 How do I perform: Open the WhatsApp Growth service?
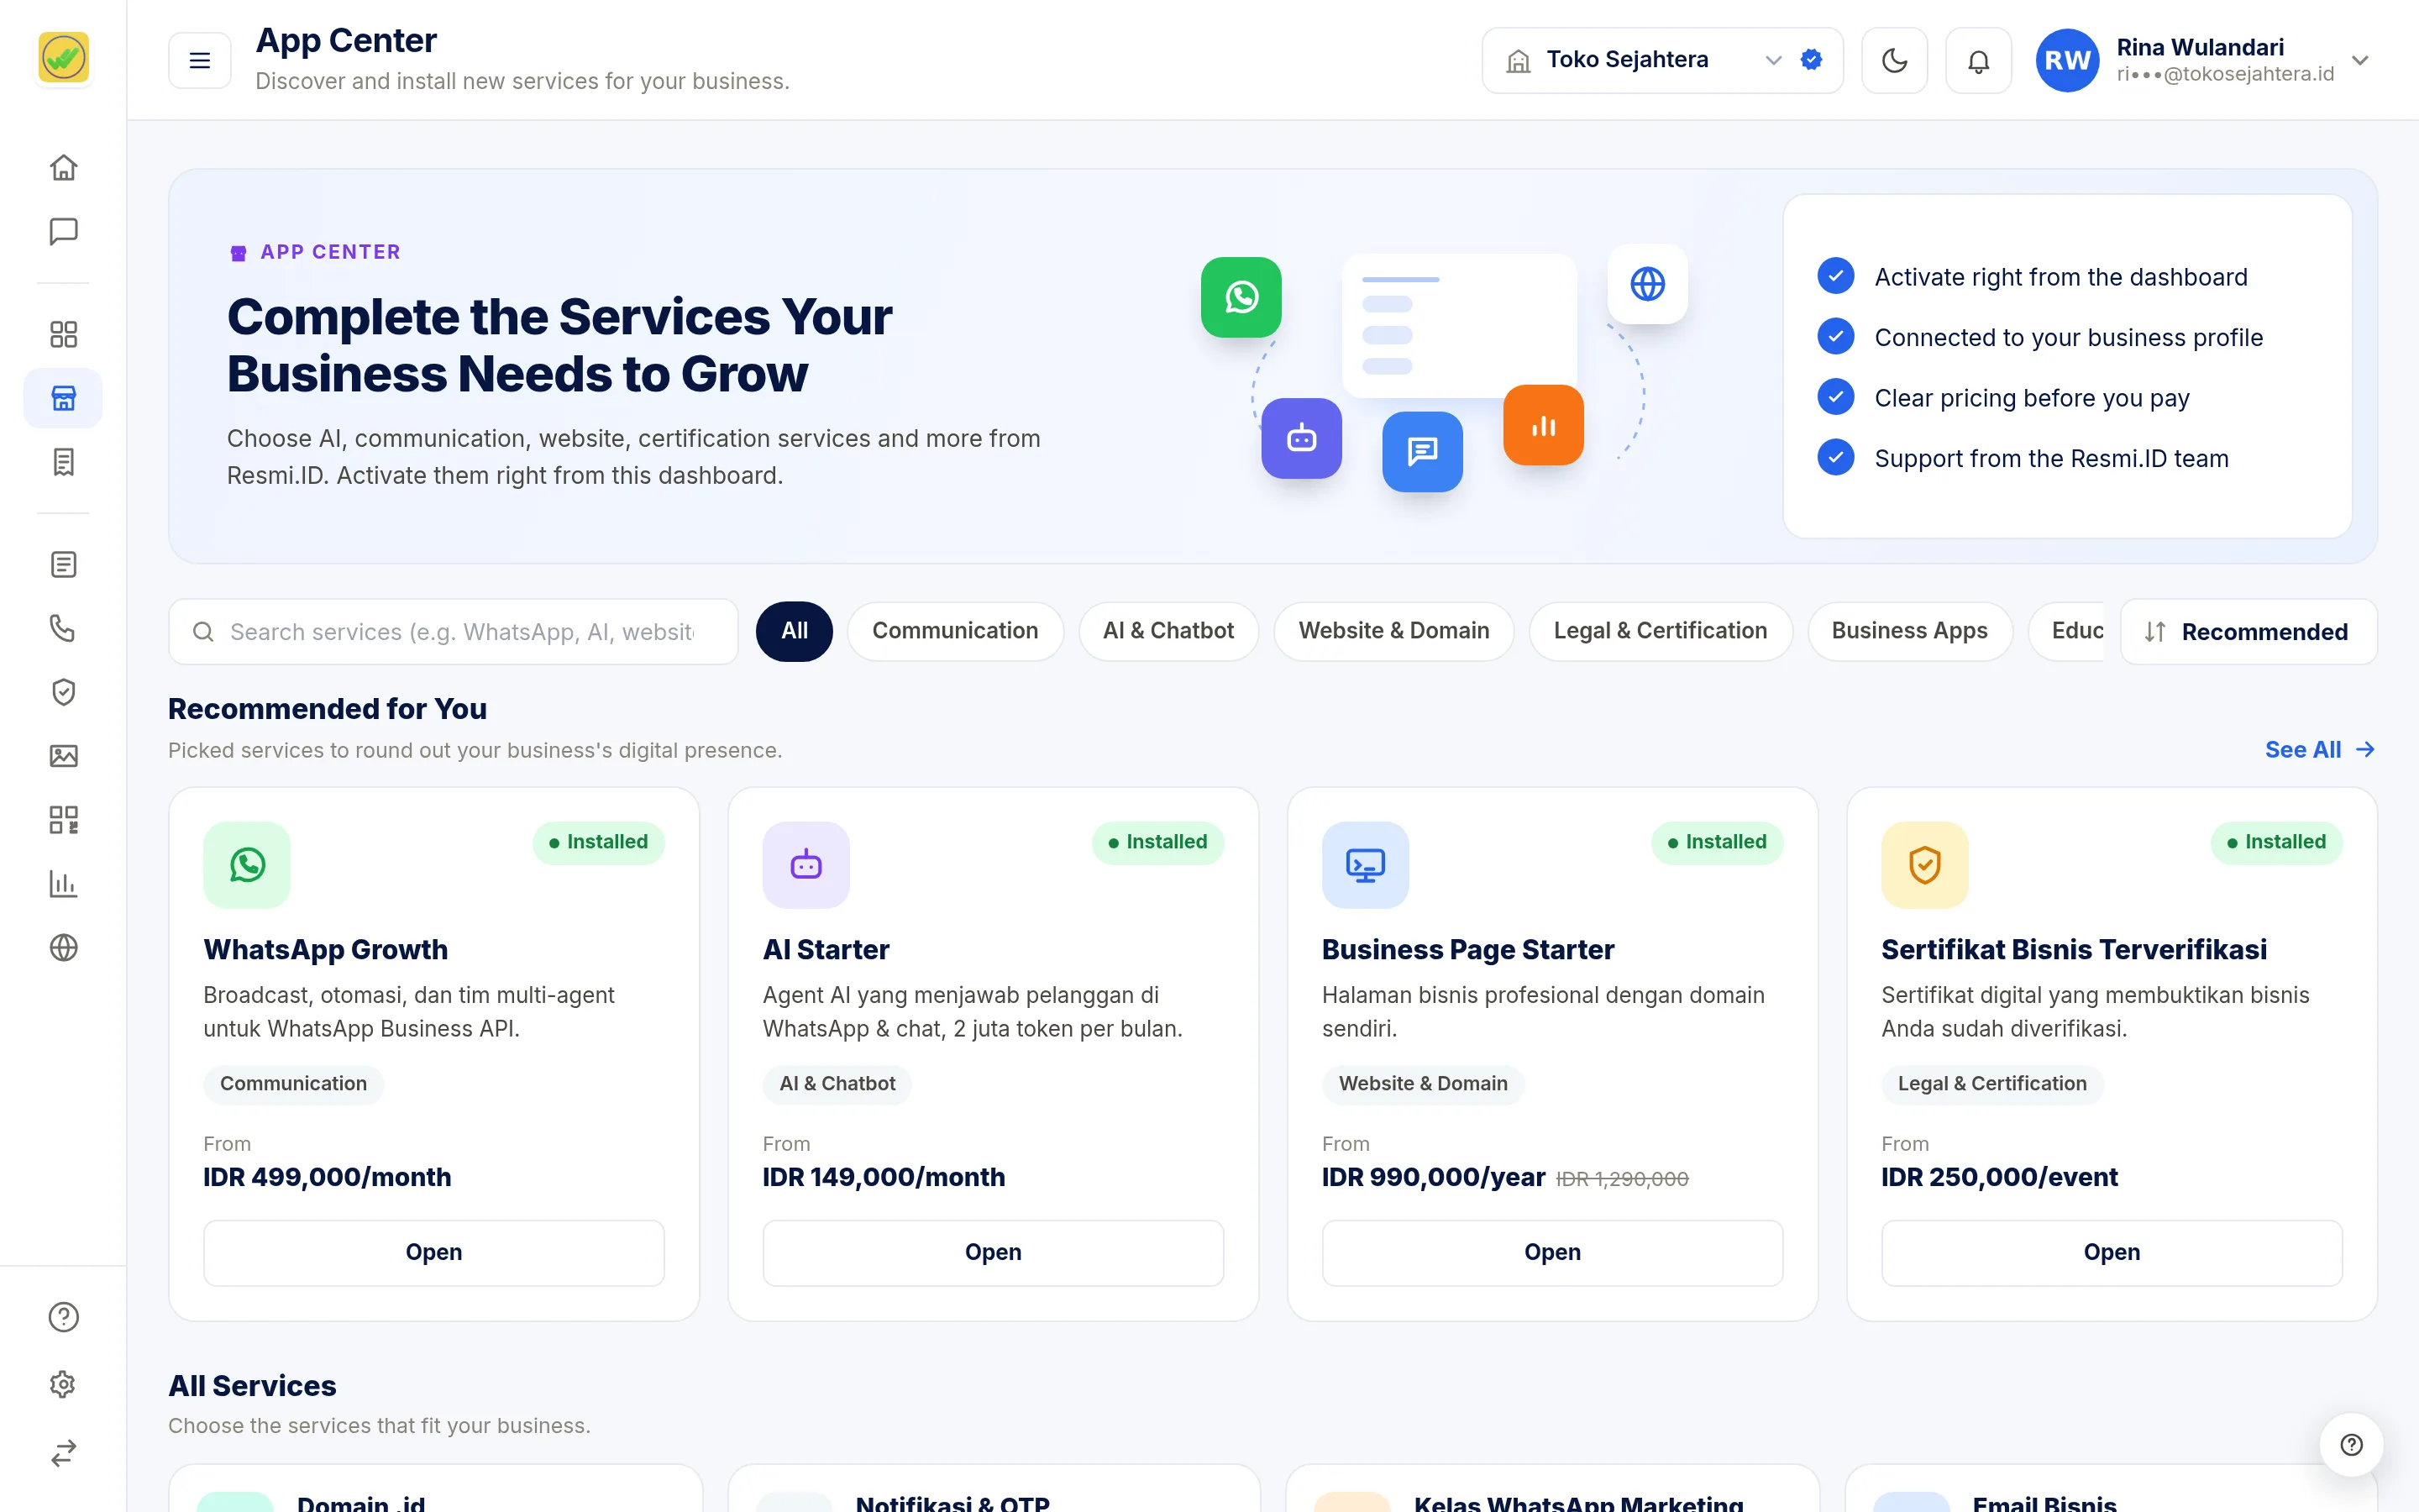pyautogui.click(x=433, y=1252)
